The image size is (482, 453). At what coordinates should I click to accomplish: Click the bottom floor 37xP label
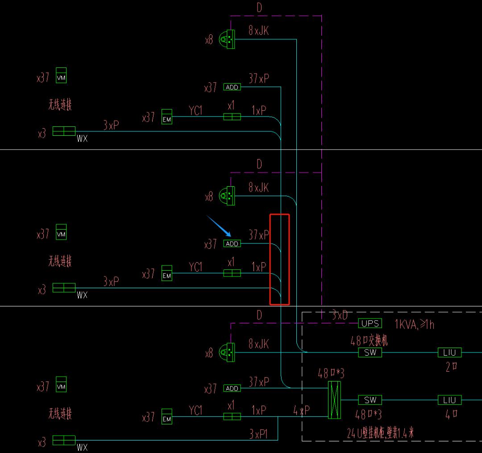coord(259,382)
